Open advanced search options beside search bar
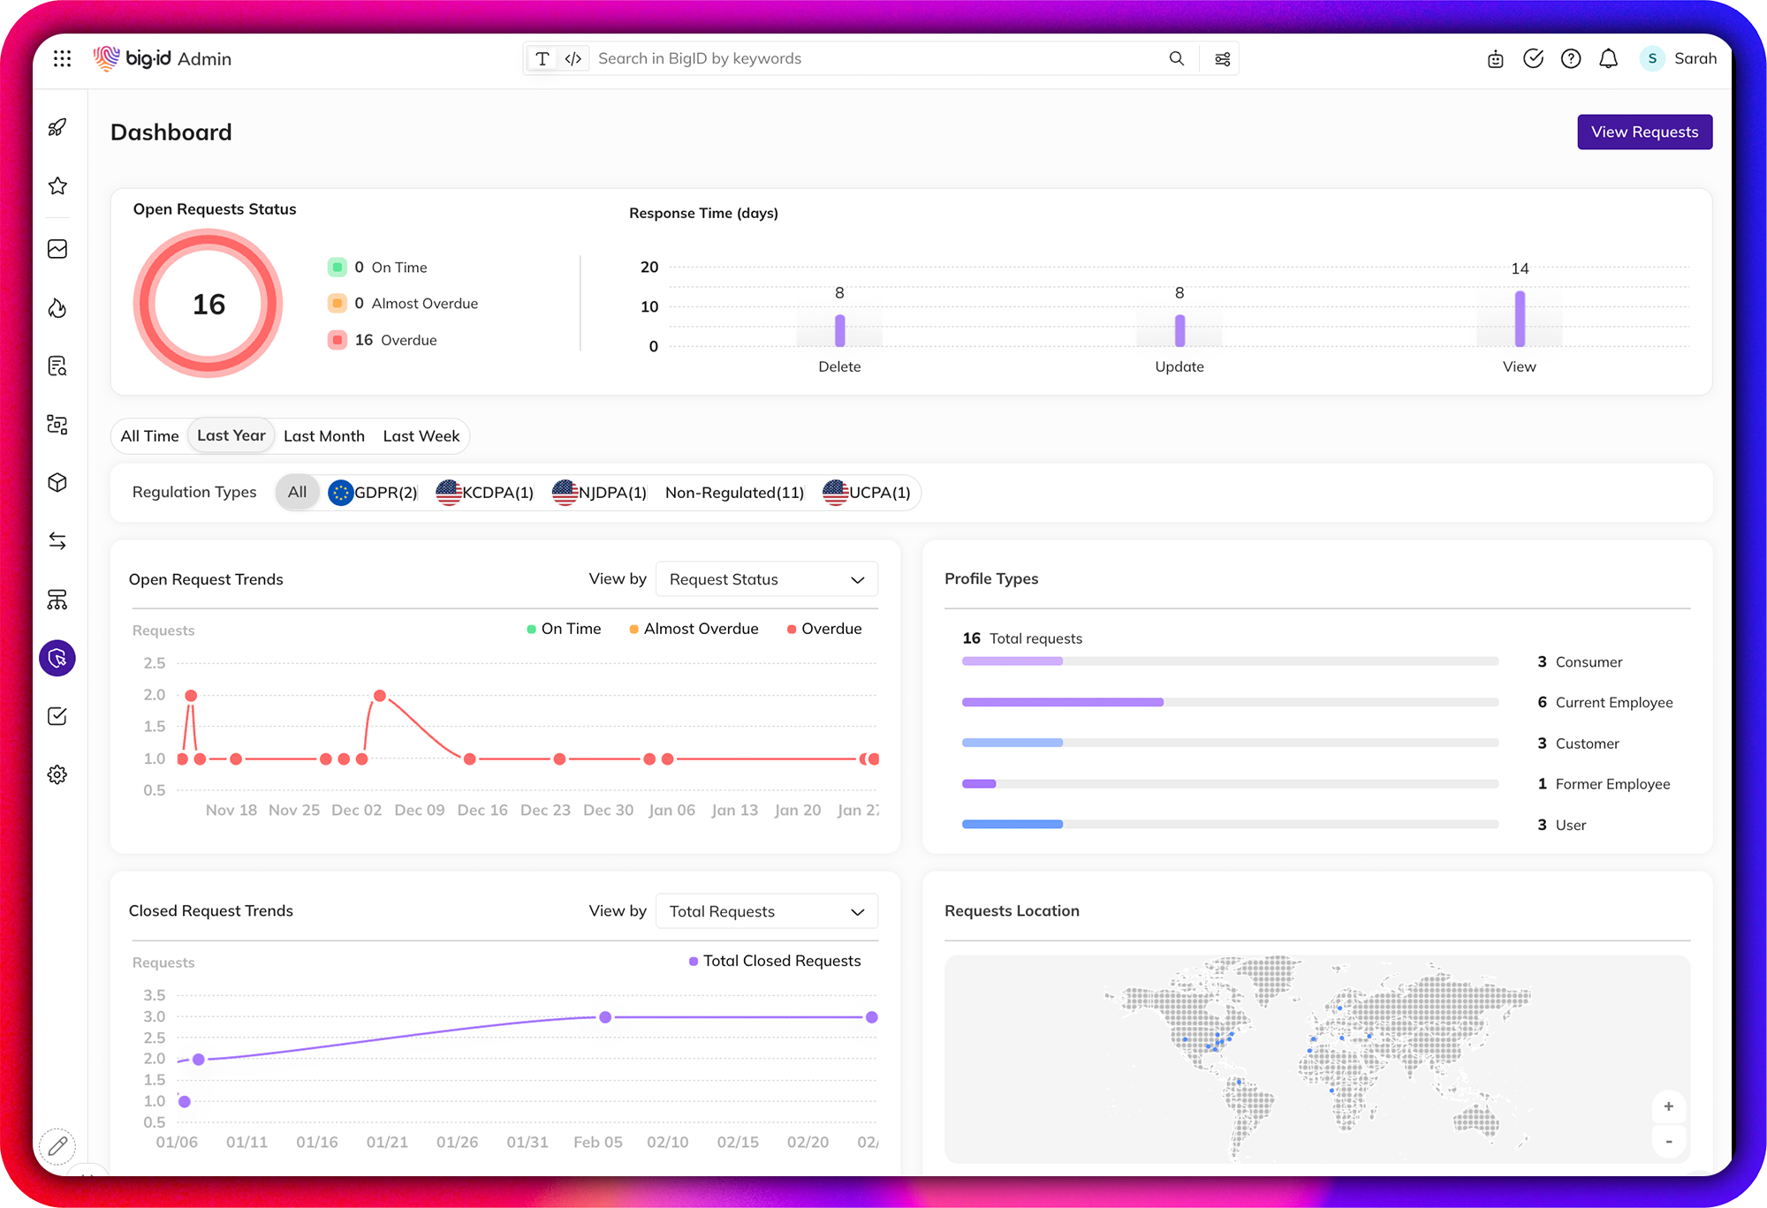Viewport: 1767px width, 1208px height. pos(1221,58)
